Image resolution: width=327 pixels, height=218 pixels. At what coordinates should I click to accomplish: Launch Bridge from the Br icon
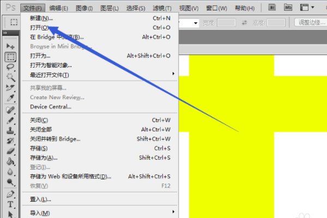tap(272, 8)
